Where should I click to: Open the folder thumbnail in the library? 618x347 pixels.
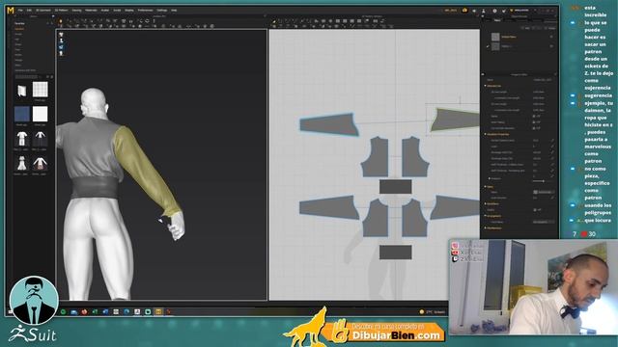[x=21, y=91]
